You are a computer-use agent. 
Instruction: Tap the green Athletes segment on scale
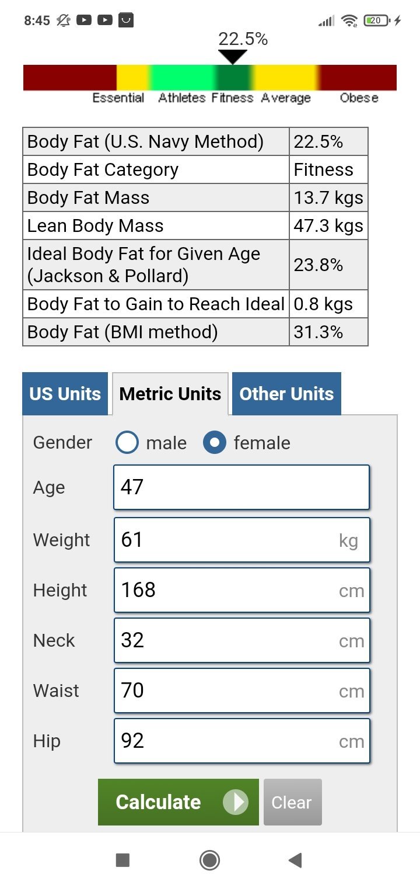click(181, 77)
